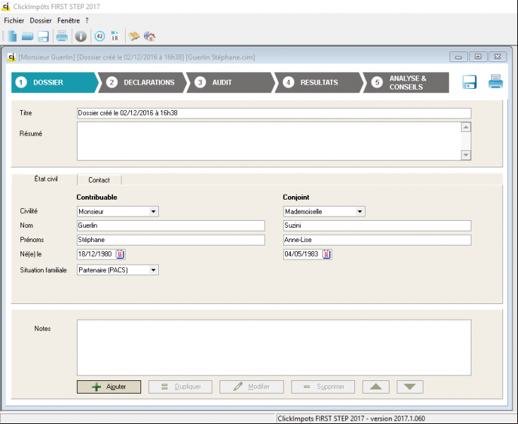Click the Contribuable Nom field containing Guerlin
Screen dimensions: 518x424
click(171, 226)
